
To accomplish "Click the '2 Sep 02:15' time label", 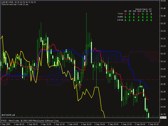I will tap(153, 124).
